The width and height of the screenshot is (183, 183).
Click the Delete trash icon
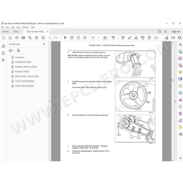click(x=149, y=38)
